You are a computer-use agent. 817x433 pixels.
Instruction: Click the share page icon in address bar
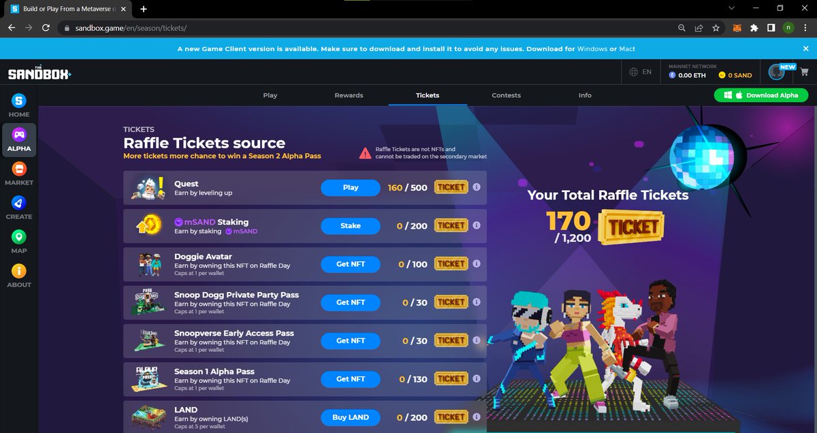(x=699, y=28)
